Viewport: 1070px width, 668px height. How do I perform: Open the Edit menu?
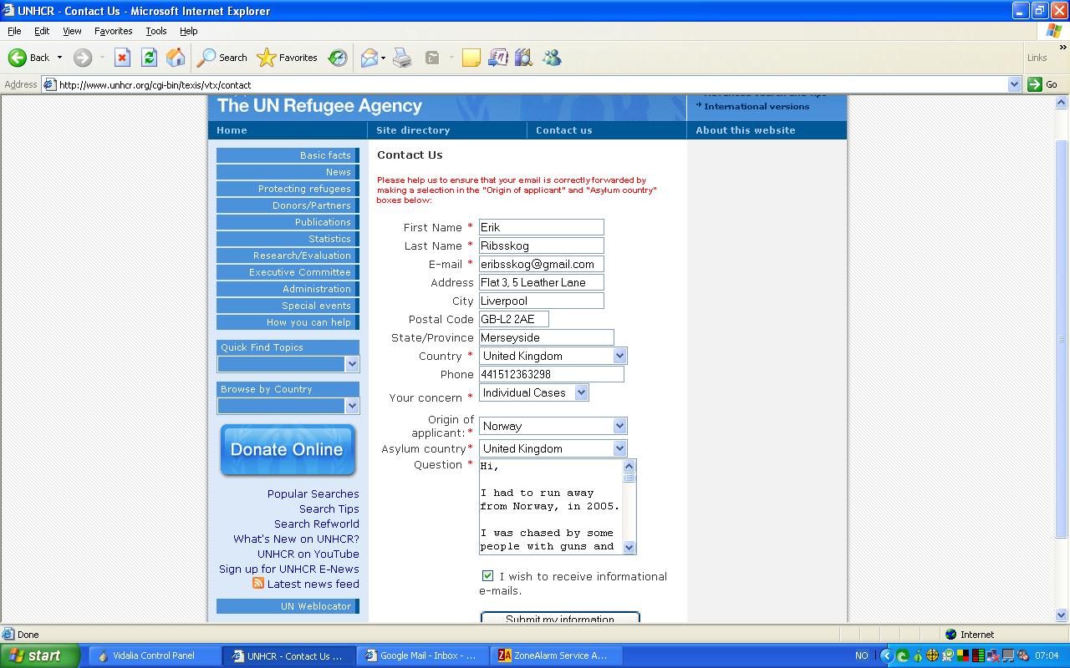(x=42, y=31)
